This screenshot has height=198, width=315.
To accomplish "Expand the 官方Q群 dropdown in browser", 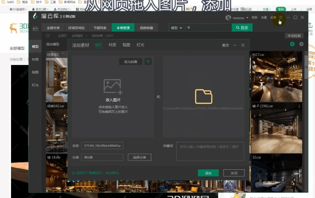I will (40, 9).
